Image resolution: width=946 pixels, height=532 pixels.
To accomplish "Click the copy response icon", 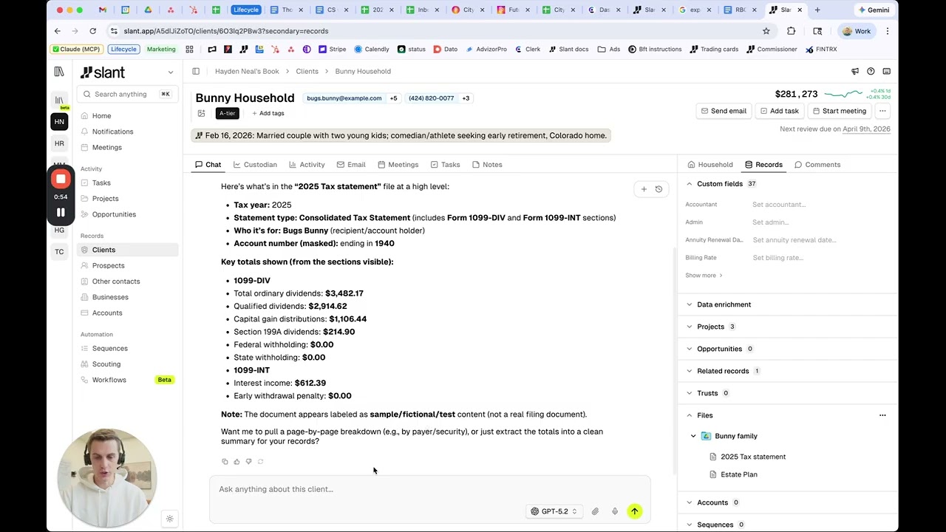I will coord(225,462).
